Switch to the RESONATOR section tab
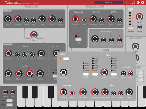The image size is (146, 109). [95, 6]
